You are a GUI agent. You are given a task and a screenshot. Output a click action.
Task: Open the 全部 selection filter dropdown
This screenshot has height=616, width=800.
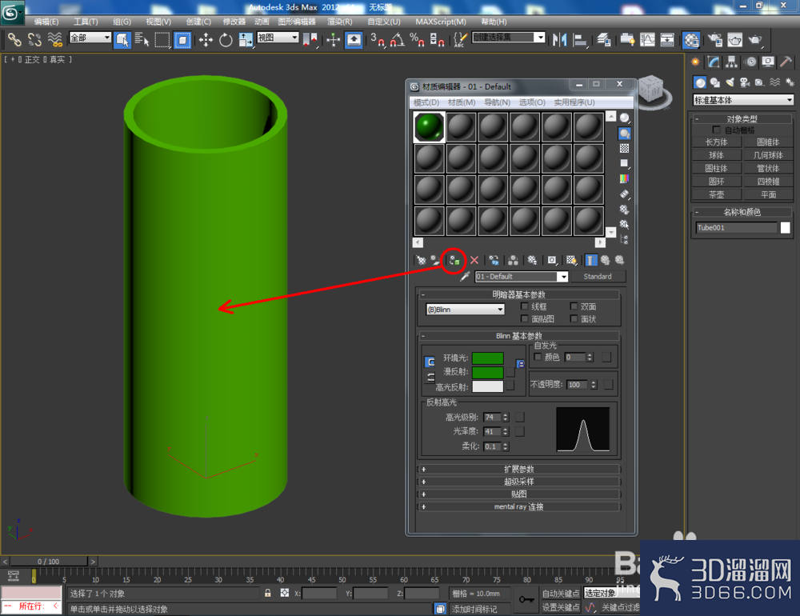click(90, 38)
